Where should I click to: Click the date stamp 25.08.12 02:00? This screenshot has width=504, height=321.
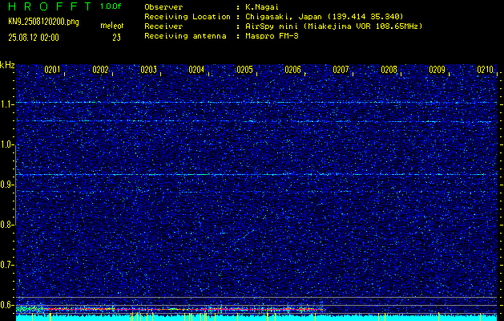click(34, 38)
